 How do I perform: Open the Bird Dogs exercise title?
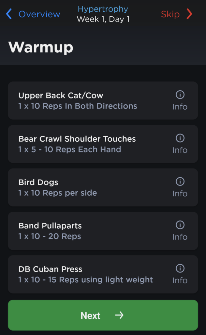pyautogui.click(x=38, y=182)
